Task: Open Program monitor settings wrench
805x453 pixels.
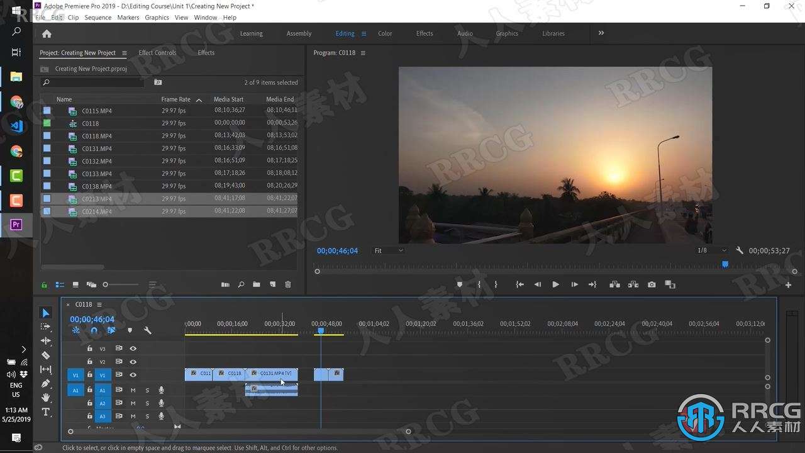Action: tap(740, 250)
